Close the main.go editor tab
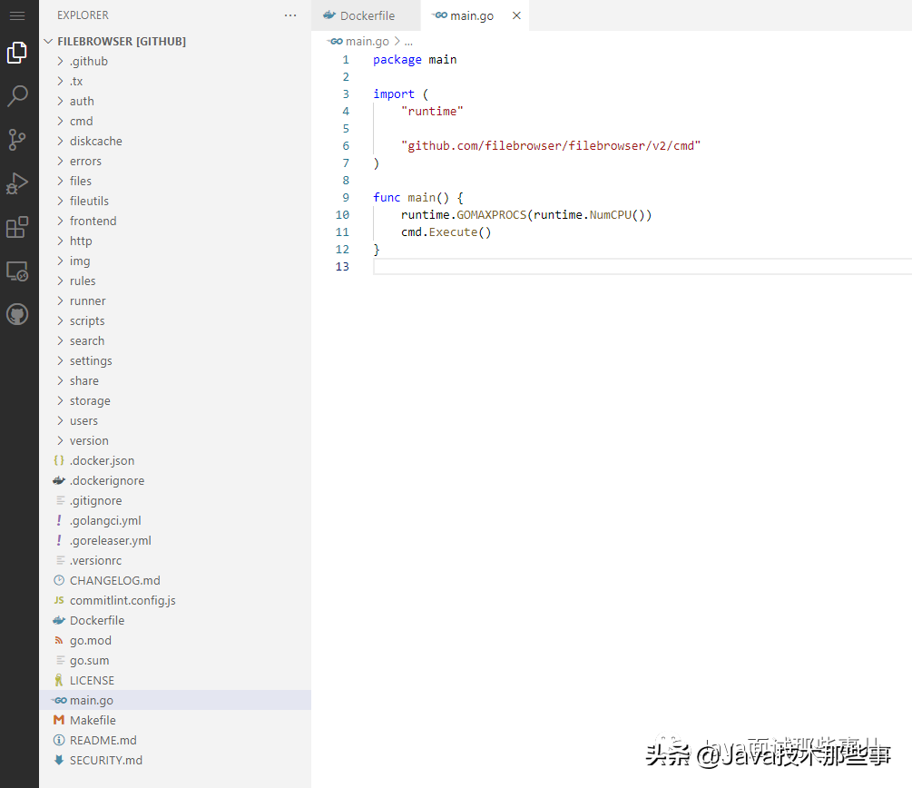The image size is (912, 788). click(516, 15)
